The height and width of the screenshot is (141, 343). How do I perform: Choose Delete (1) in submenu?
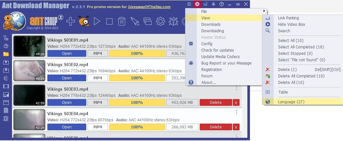pyautogui.click(x=303, y=70)
